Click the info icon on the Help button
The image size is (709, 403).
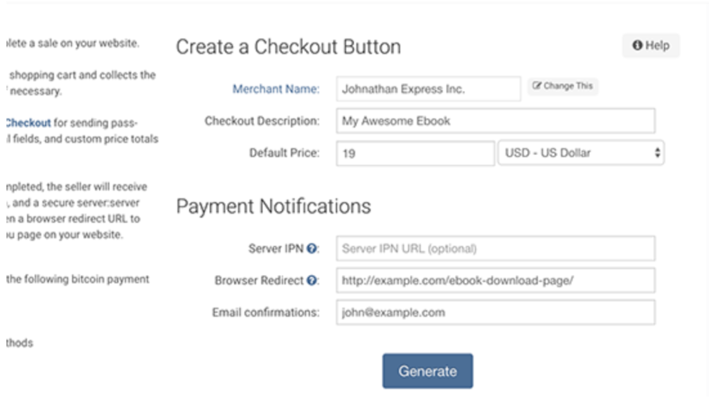click(637, 46)
